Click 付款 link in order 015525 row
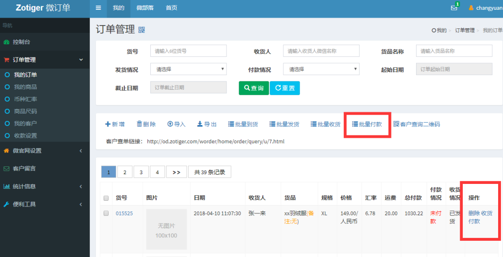The width and height of the screenshot is (503, 257). [474, 221]
